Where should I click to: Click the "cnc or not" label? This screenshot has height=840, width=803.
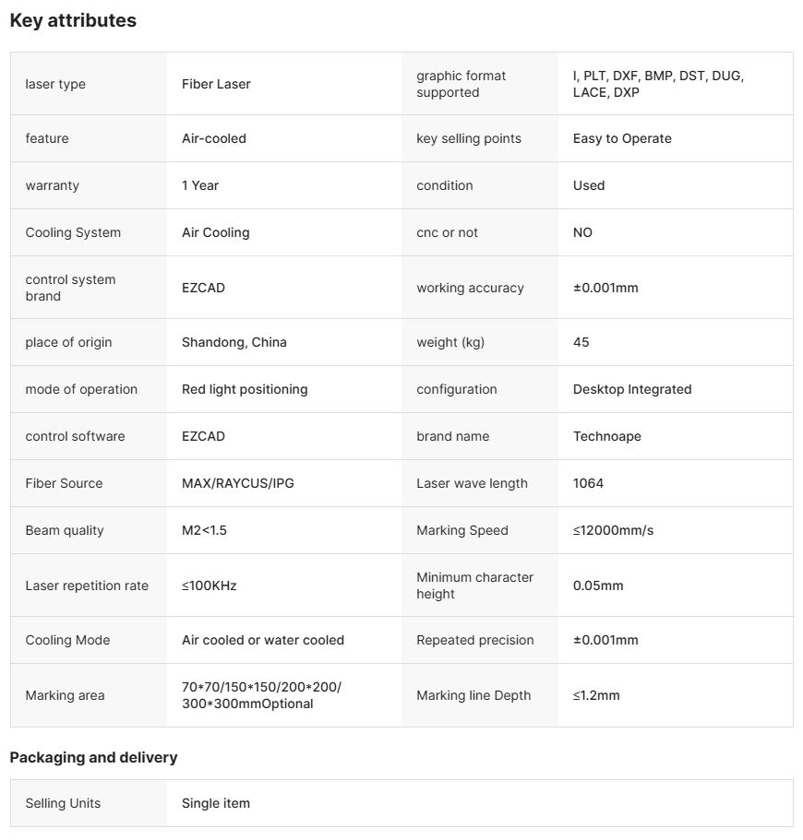(447, 232)
